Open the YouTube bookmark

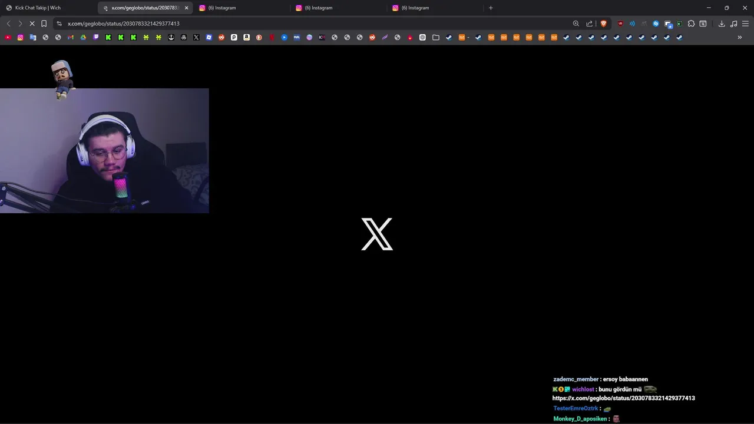tap(8, 37)
